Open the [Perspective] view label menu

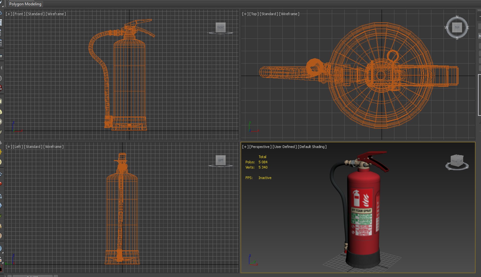(260, 147)
